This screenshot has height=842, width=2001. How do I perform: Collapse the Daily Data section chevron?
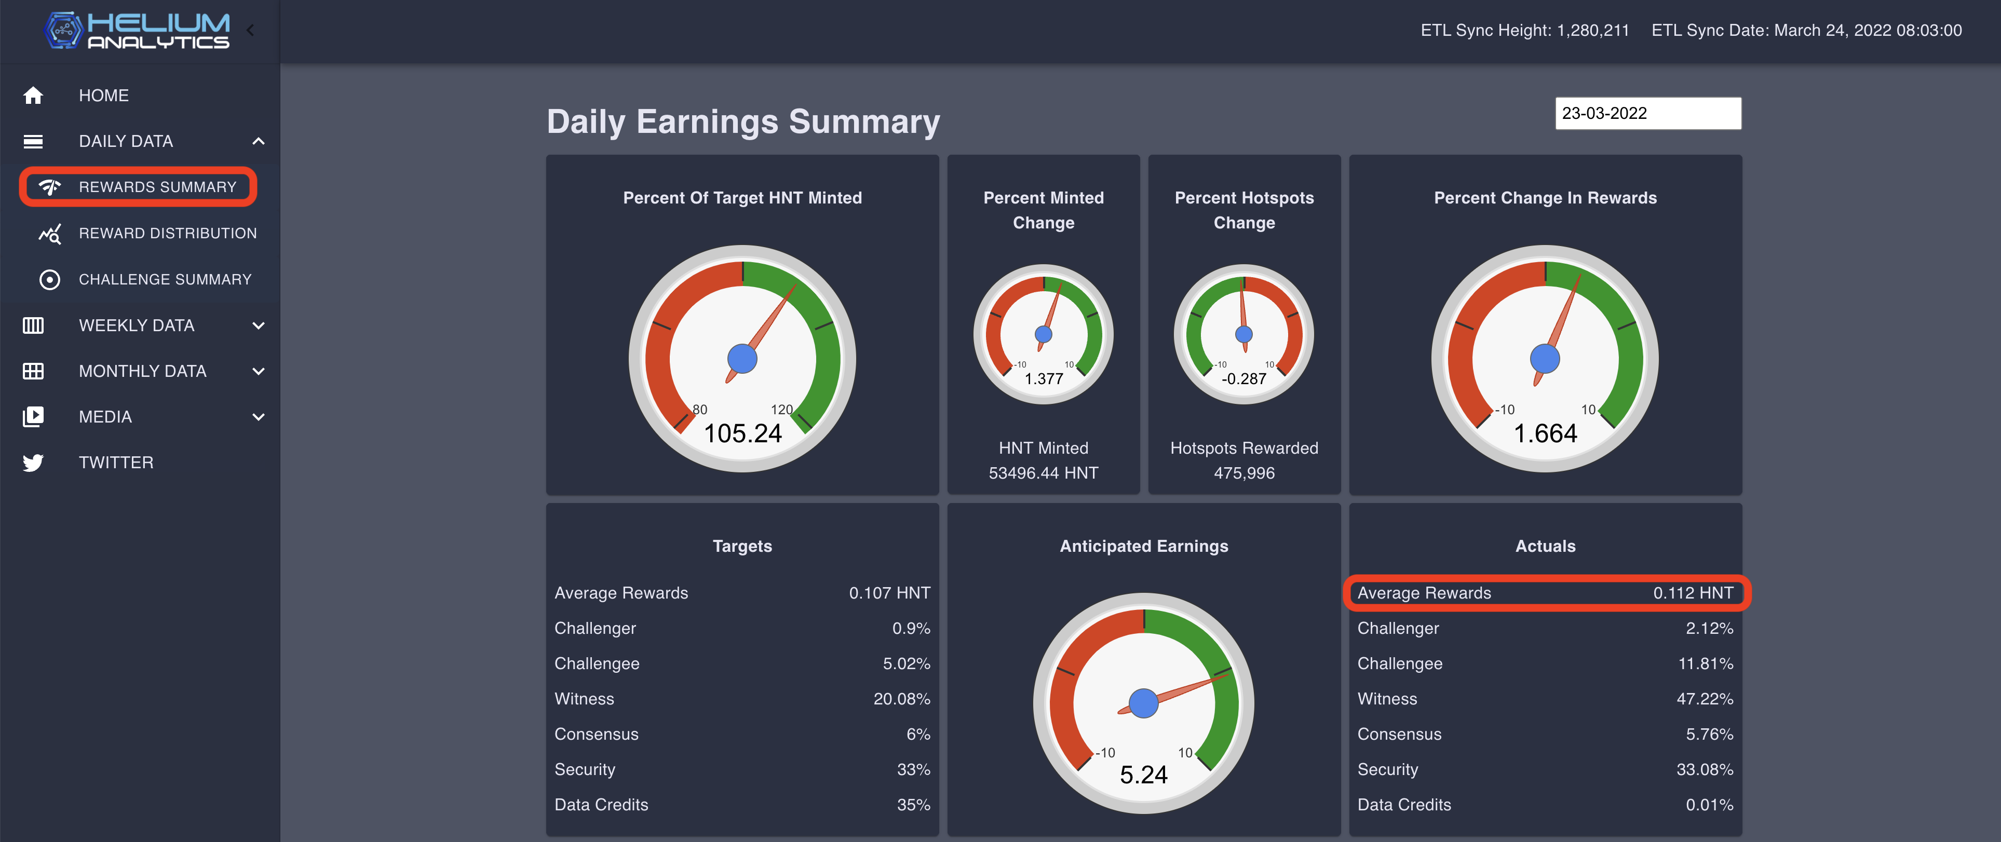click(x=259, y=141)
